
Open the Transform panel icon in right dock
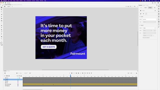[x=159, y=24]
